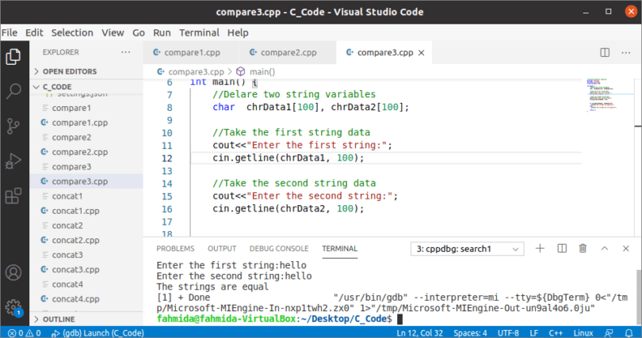642x338 pixels.
Task: Change encoding via UTF-8 status item
Action: pos(508,333)
